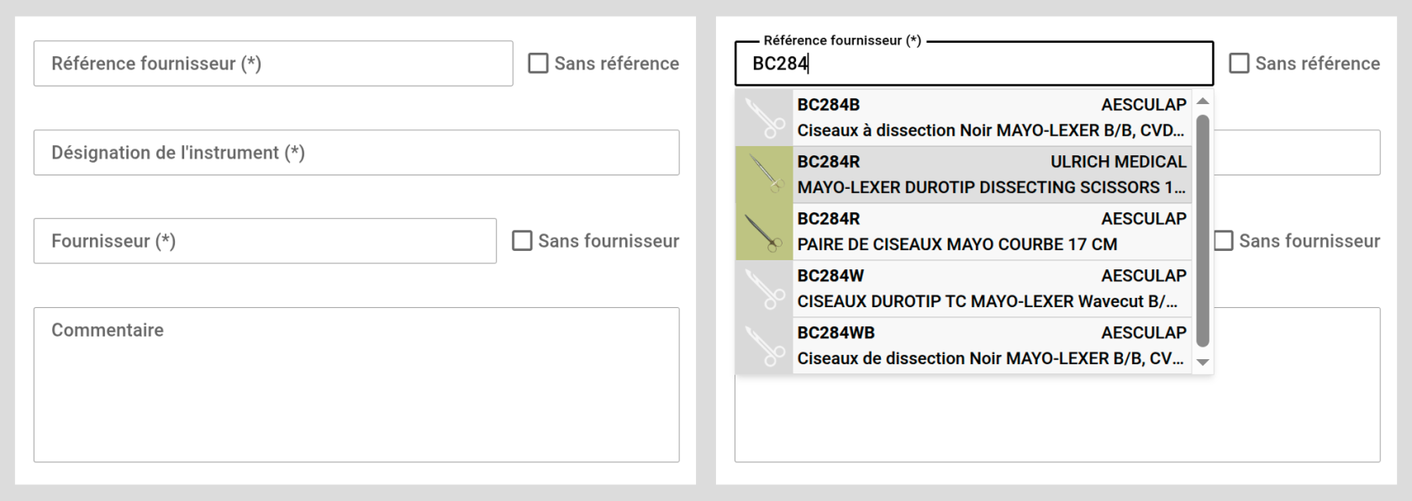Check the right Sans référence checkbox
The width and height of the screenshot is (1412, 501).
coord(1239,64)
